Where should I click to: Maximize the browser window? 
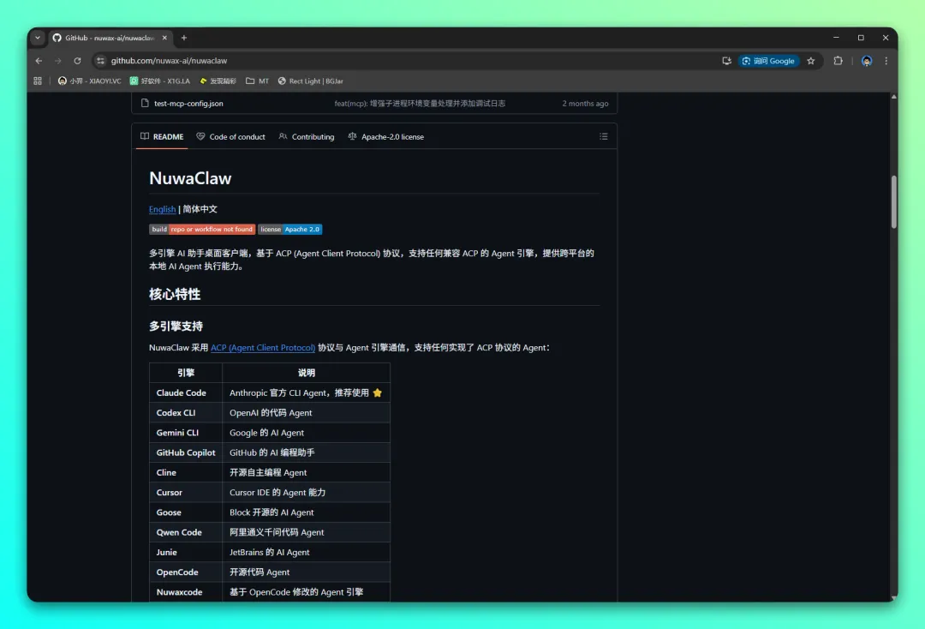861,38
